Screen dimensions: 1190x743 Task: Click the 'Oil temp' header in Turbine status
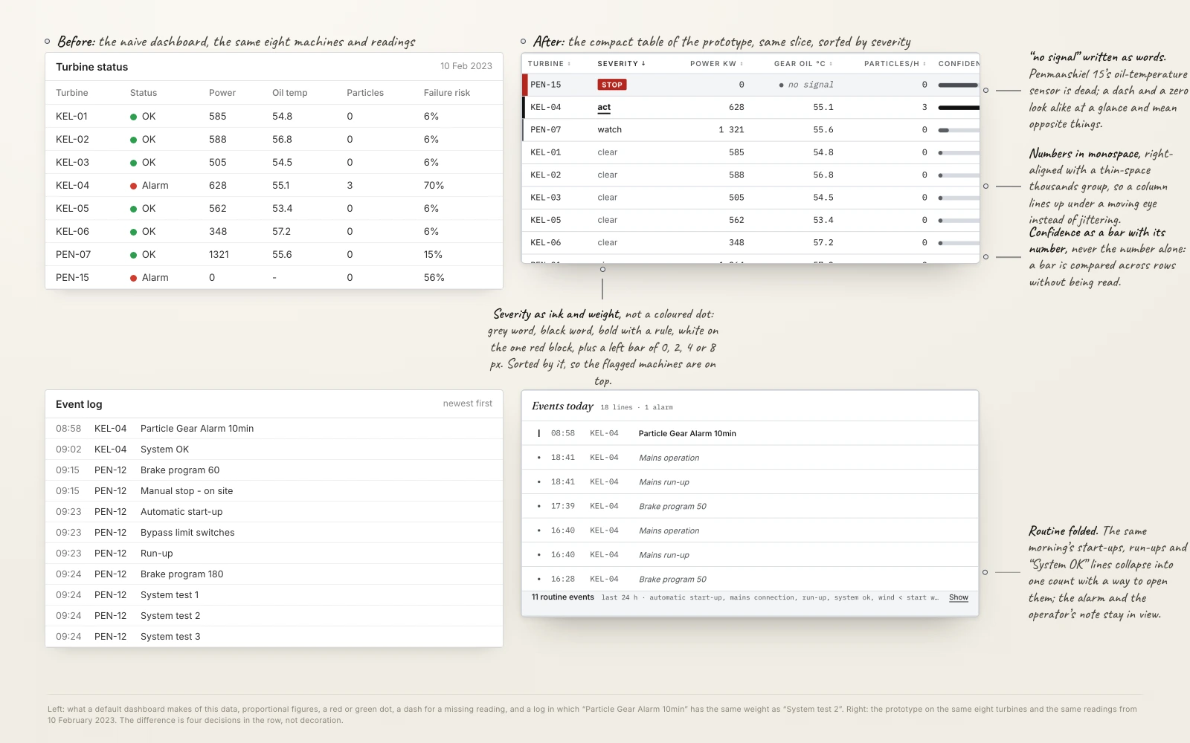[289, 93]
